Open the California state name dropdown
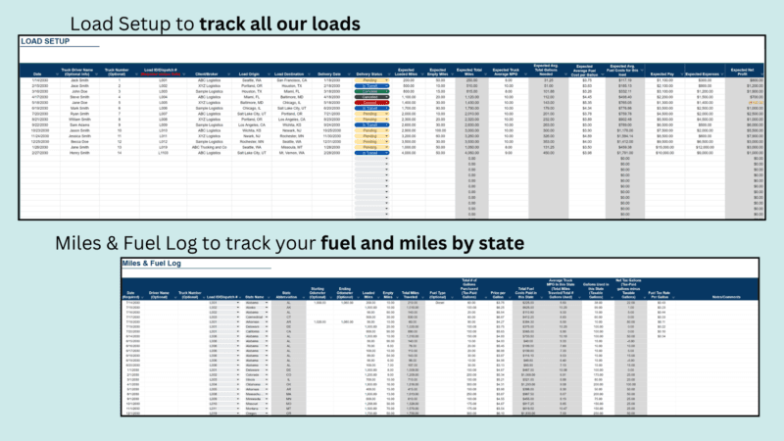The image size is (784, 441). (x=267, y=331)
